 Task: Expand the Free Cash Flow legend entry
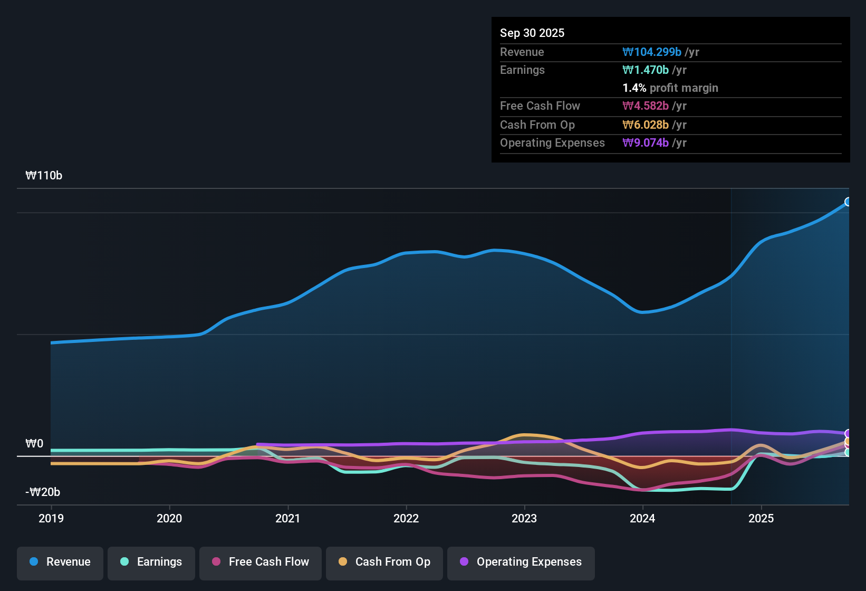coord(260,562)
